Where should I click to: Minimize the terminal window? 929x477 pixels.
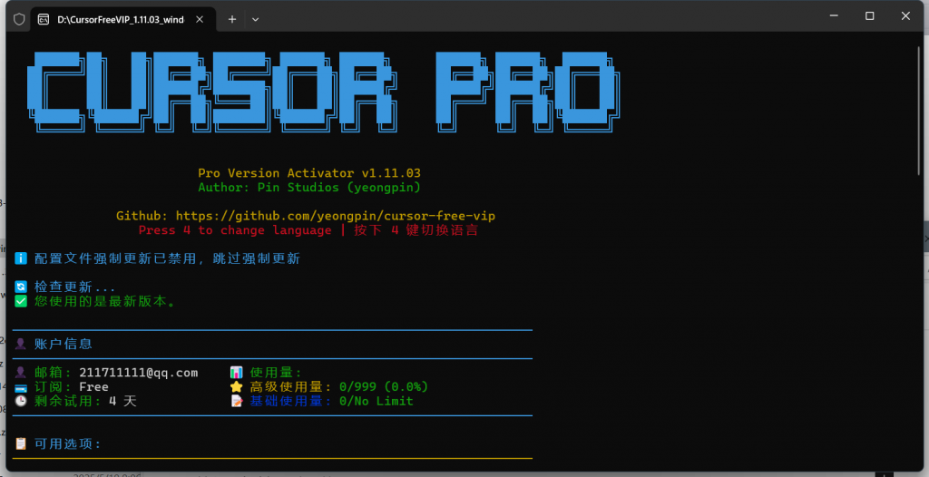835,16
